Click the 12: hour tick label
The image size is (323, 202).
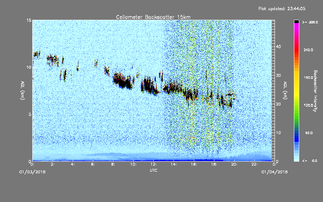coord(154,164)
